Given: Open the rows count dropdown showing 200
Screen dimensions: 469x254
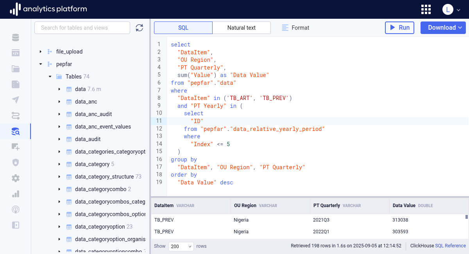Looking at the screenshot, I should coord(181,246).
